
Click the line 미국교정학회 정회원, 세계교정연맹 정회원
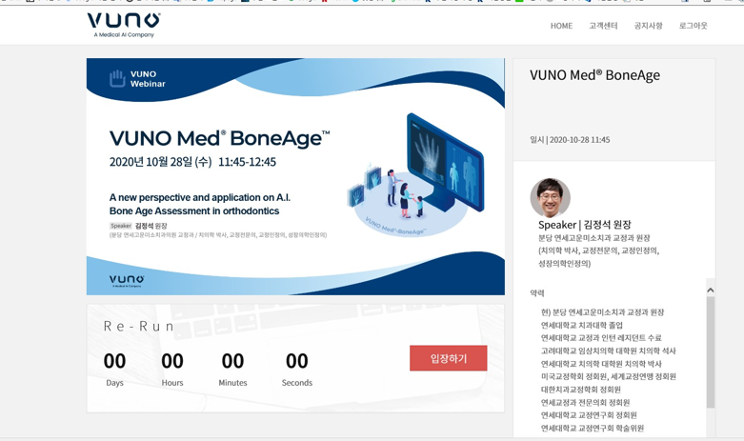[x=609, y=376]
